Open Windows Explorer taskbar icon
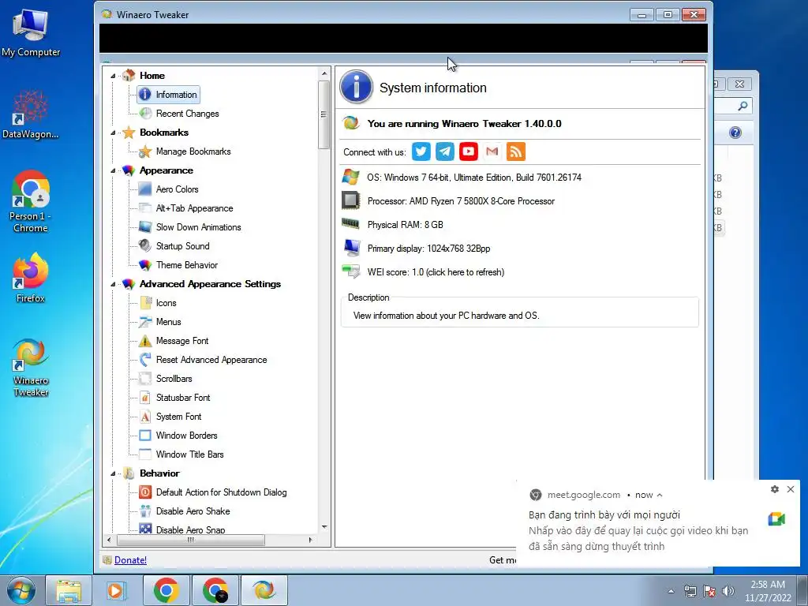The image size is (808, 606). tap(69, 590)
